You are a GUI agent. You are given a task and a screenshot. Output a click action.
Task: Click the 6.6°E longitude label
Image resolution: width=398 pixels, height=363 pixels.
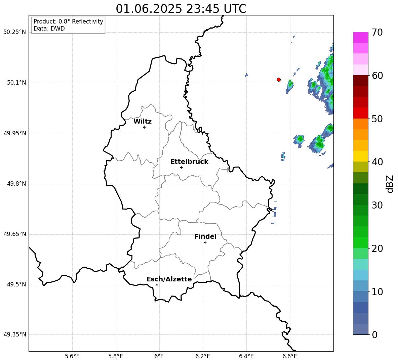[290, 356]
